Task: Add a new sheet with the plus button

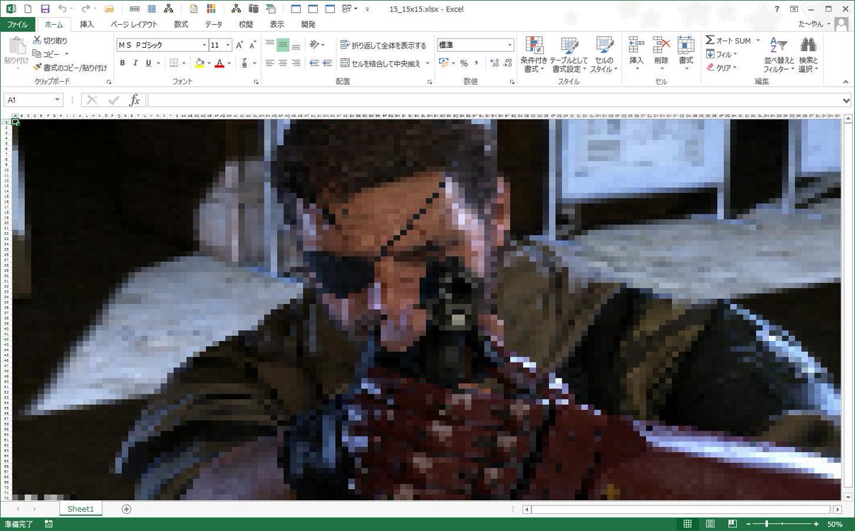Action: point(126,509)
